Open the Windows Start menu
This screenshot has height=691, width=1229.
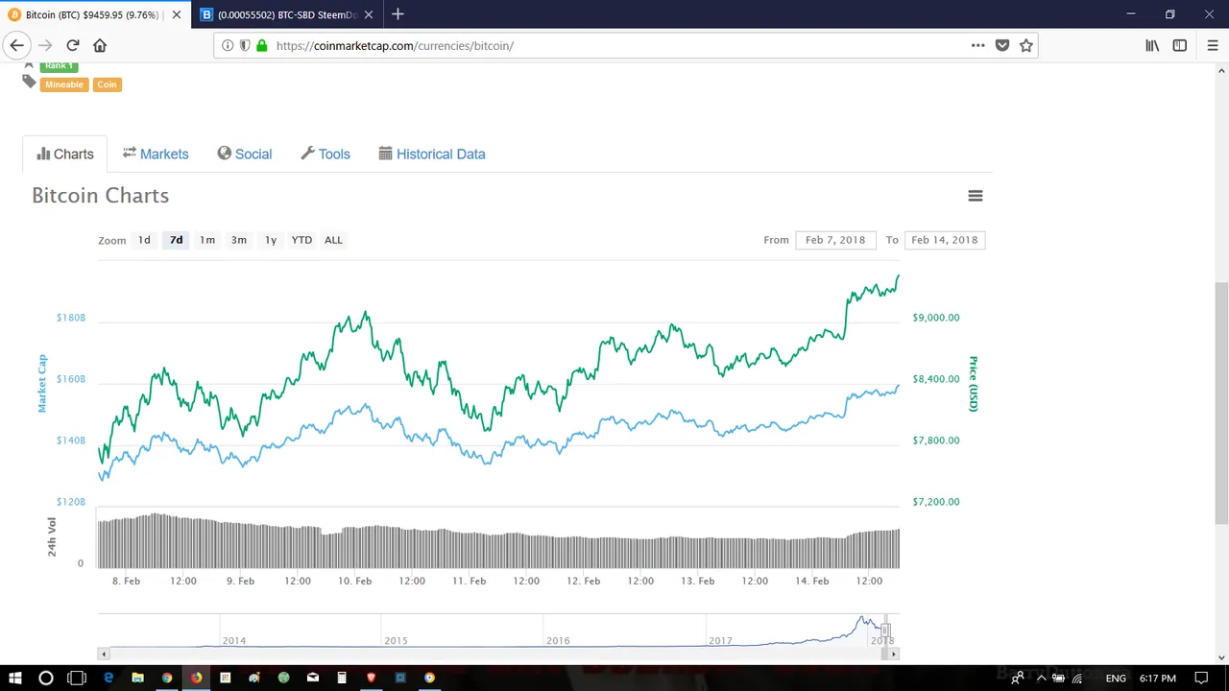point(14,678)
